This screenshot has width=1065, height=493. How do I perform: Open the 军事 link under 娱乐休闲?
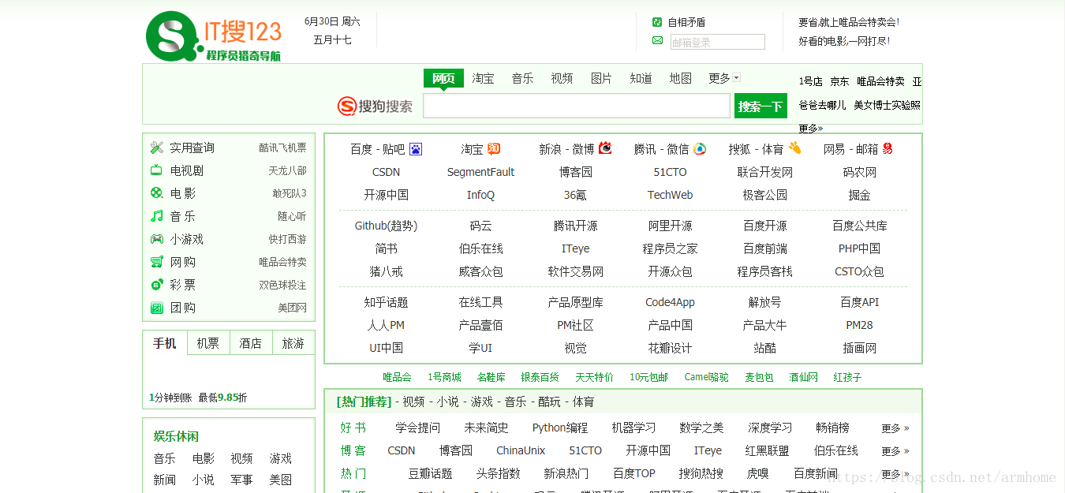pos(241,480)
